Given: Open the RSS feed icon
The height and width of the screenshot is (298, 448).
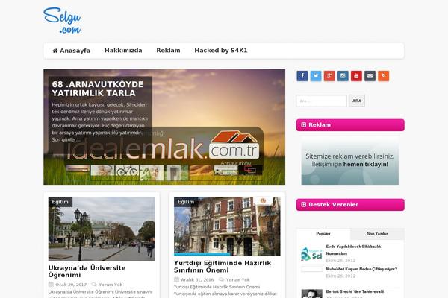Looking at the screenshot, I should click(x=384, y=76).
